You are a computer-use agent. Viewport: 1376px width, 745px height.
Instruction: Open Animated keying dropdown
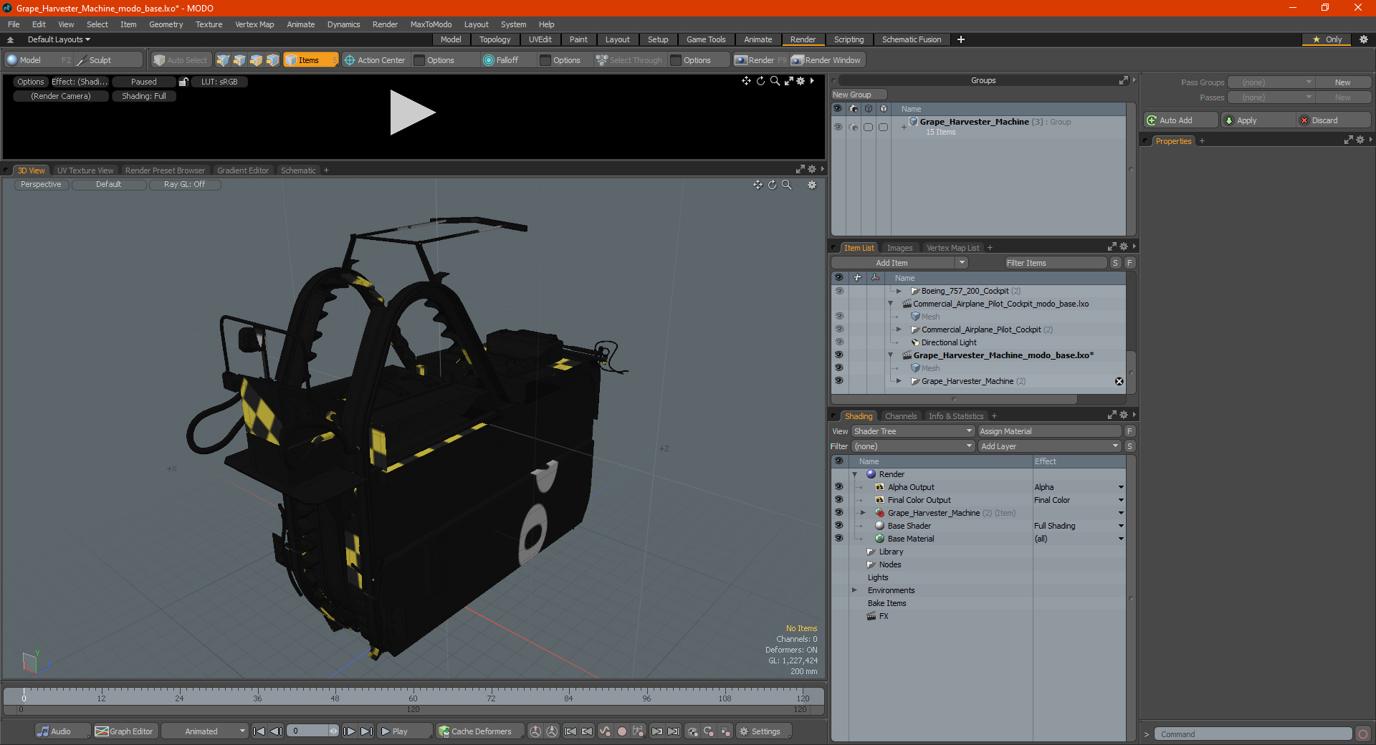pos(205,731)
